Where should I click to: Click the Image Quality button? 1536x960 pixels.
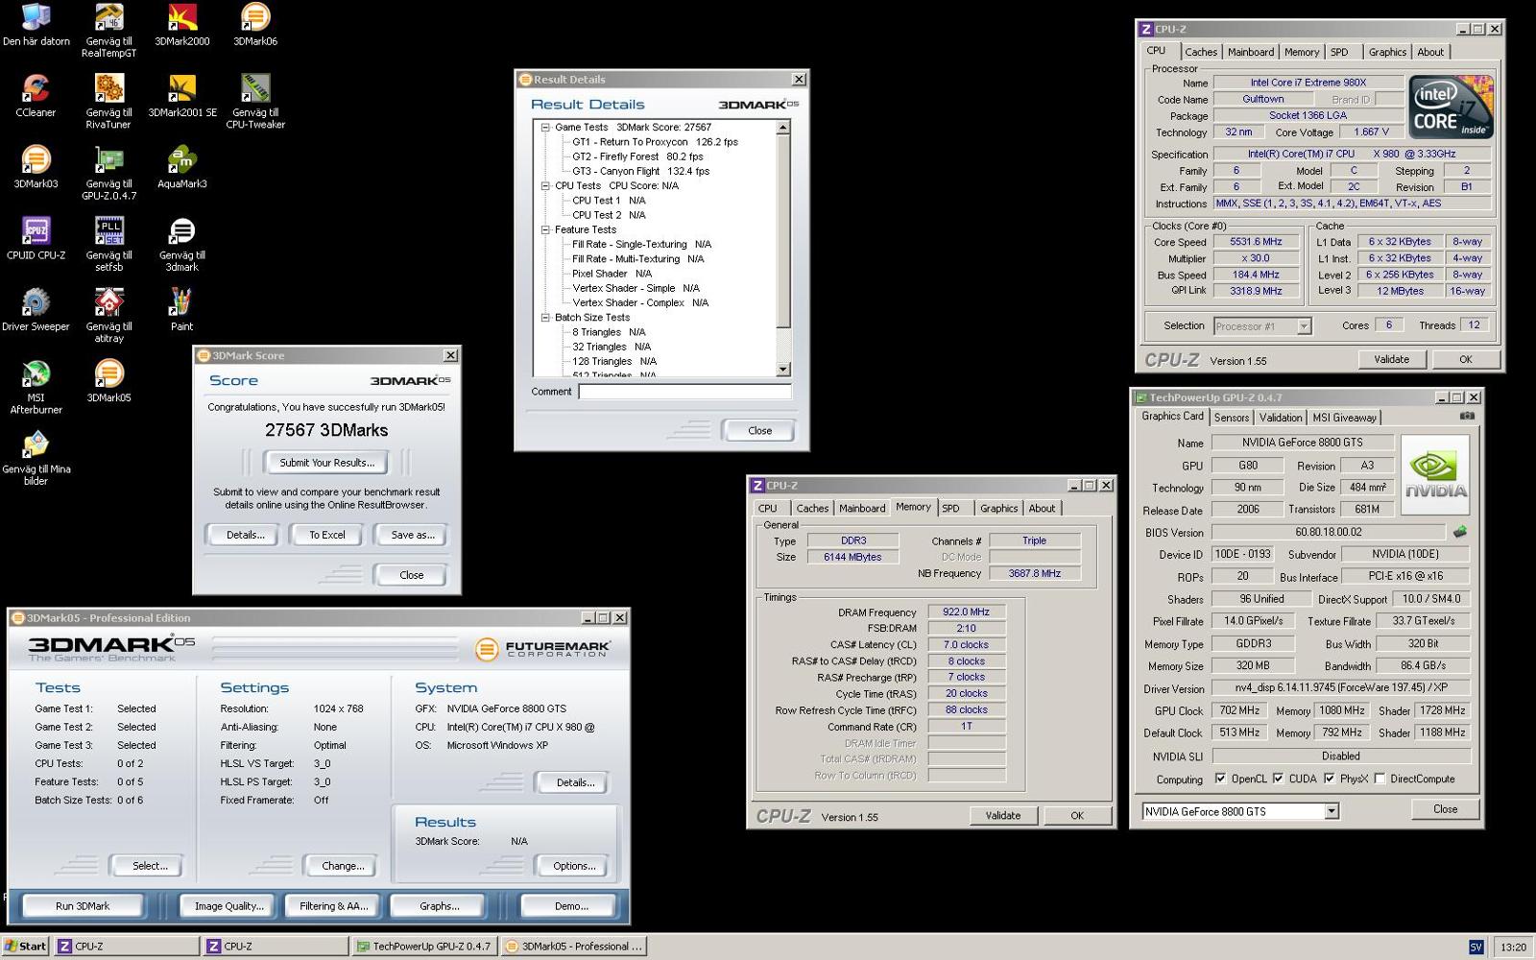(228, 906)
